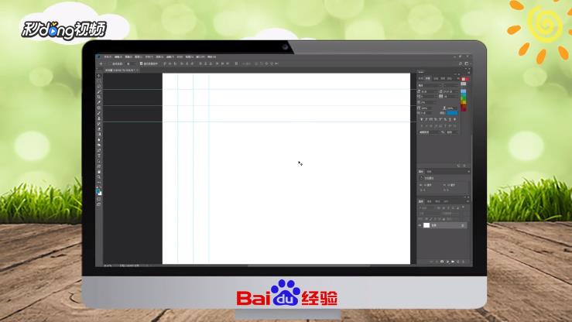Toggle layer filtering switch in the Layers panel
Viewport: 572px width, 322px height.
[x=463, y=207]
